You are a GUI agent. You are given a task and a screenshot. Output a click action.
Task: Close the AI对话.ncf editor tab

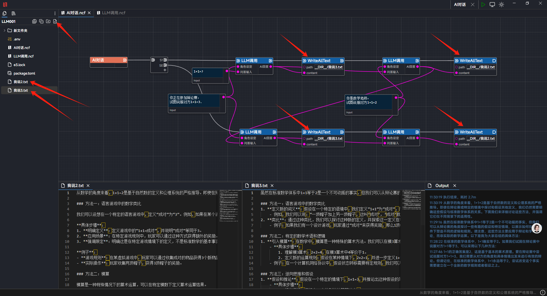[x=89, y=13]
